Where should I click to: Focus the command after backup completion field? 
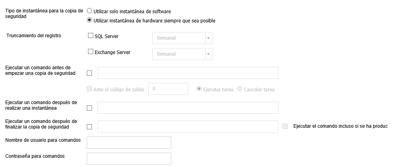(188, 127)
